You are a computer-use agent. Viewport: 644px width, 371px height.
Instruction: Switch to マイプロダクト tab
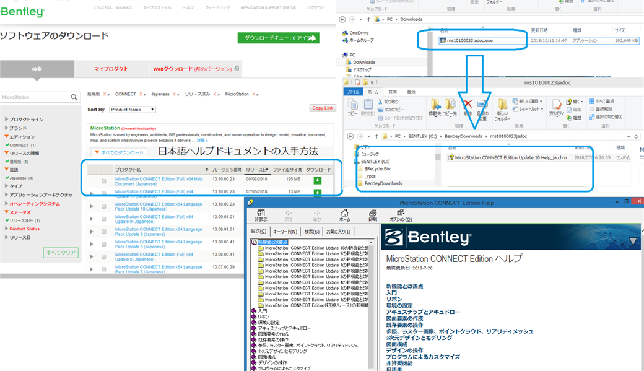[111, 69]
